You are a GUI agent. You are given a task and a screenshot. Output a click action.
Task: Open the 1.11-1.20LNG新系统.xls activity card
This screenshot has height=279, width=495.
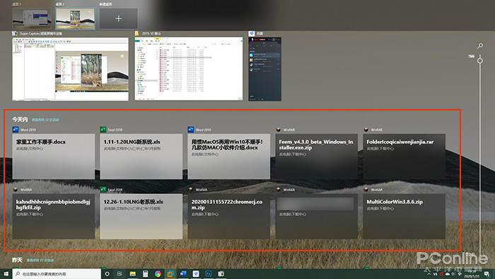(x=141, y=156)
